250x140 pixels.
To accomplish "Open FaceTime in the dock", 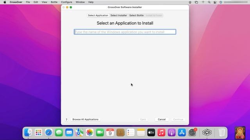I will click(x=100, y=132).
